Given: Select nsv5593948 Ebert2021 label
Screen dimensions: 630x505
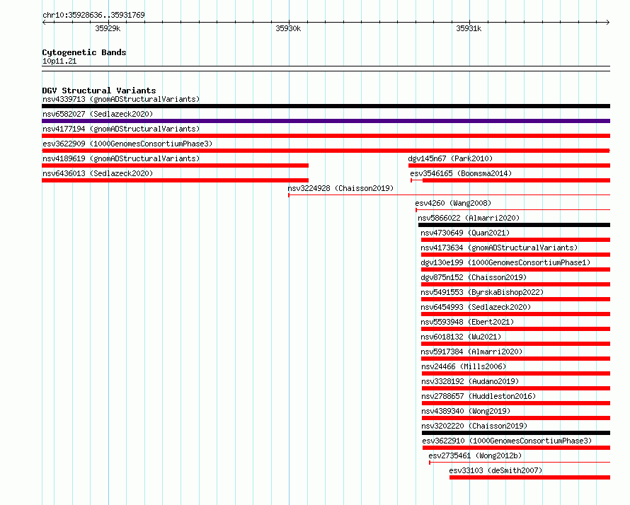Looking at the screenshot, I should [x=467, y=322].
